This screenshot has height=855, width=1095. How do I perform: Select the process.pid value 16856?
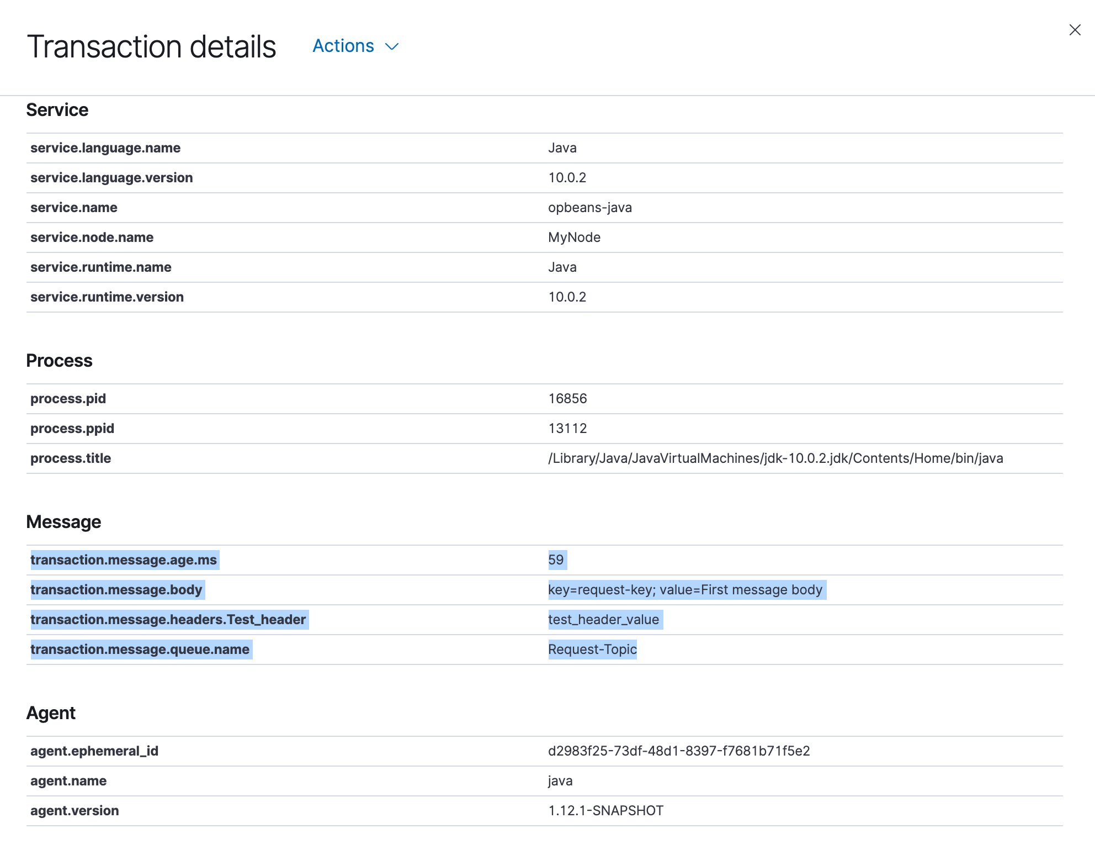coord(567,399)
